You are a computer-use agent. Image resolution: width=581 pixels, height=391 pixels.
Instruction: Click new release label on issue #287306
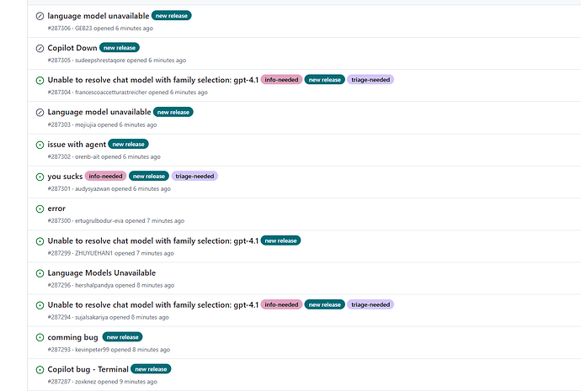tap(172, 16)
